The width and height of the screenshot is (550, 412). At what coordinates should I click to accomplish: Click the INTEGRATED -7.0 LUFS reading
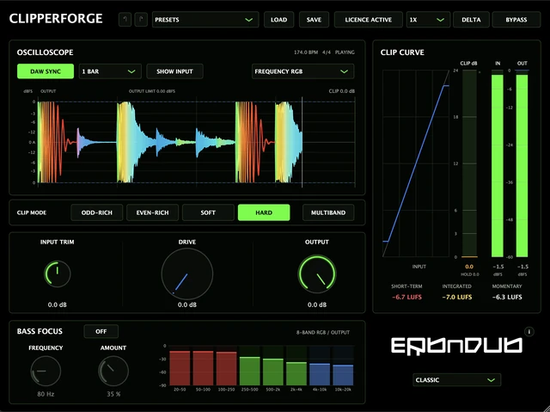(x=456, y=297)
